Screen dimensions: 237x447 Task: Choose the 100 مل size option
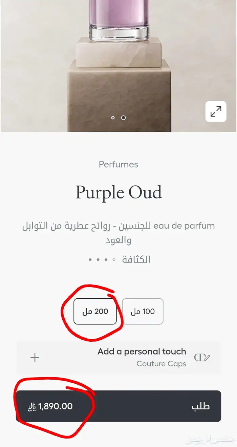pos(143,312)
